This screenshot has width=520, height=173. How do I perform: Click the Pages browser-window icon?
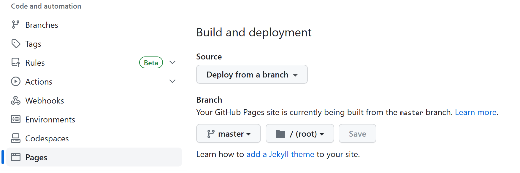pos(15,157)
